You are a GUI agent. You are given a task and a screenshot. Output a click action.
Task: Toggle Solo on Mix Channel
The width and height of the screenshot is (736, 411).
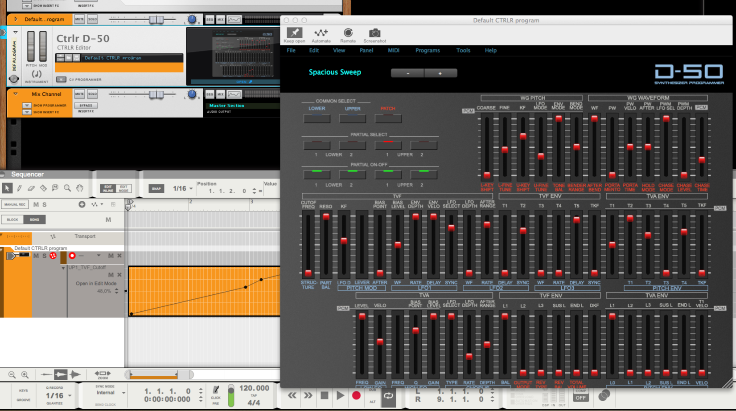[x=92, y=94]
